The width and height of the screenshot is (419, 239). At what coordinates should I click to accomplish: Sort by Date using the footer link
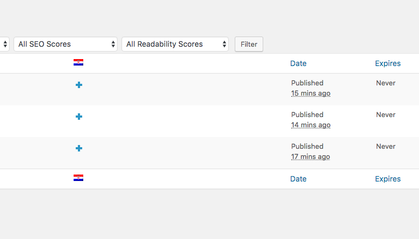coord(298,179)
